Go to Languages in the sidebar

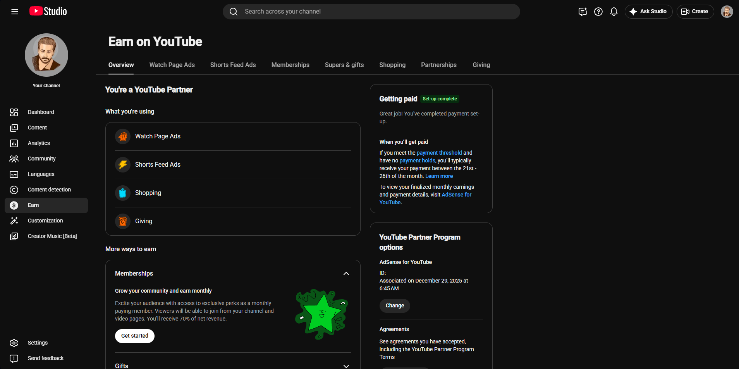[x=46, y=174]
